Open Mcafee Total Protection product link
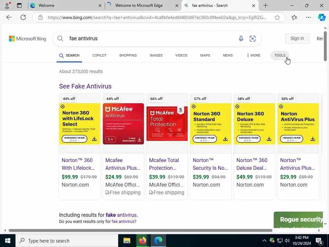Screen dimensions: 329x247 click(x=164, y=164)
